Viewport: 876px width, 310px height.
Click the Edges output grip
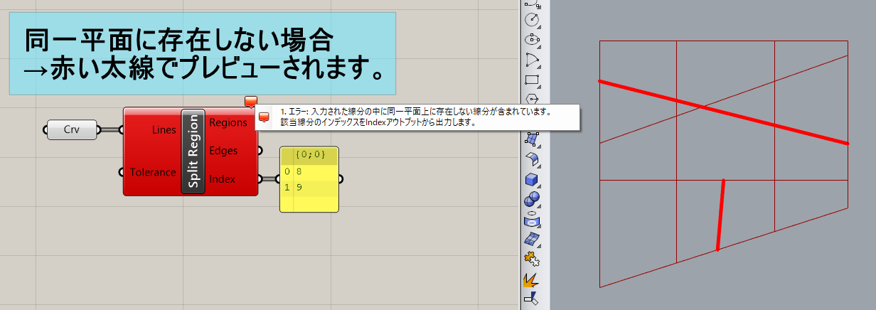[x=259, y=151]
